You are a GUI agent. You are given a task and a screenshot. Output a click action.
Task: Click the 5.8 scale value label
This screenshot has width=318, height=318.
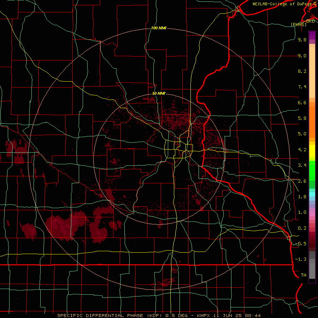tap(302, 118)
